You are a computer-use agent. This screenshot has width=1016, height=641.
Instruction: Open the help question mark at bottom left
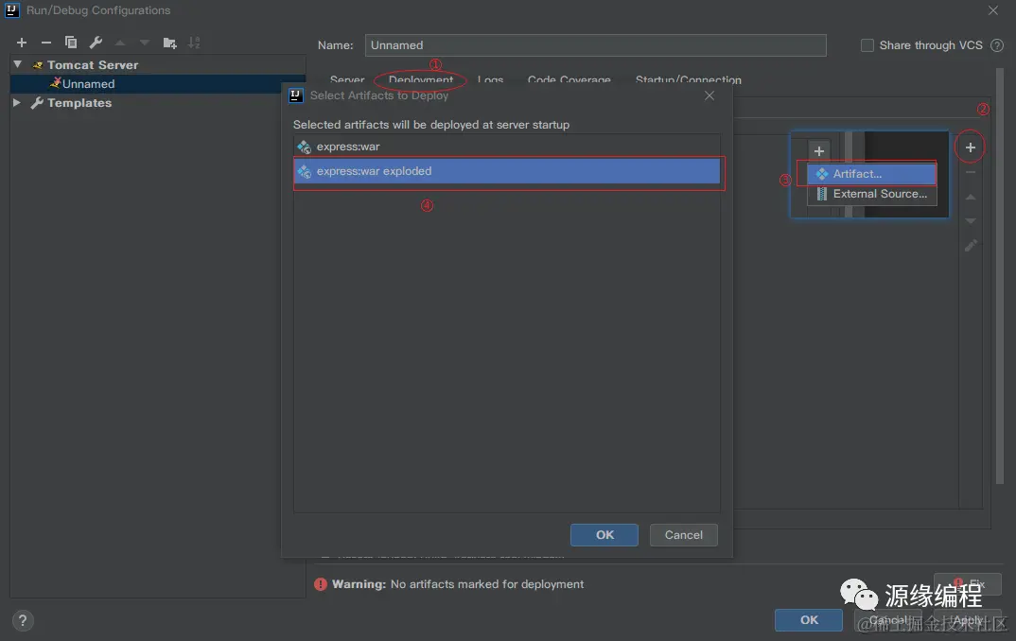(23, 621)
